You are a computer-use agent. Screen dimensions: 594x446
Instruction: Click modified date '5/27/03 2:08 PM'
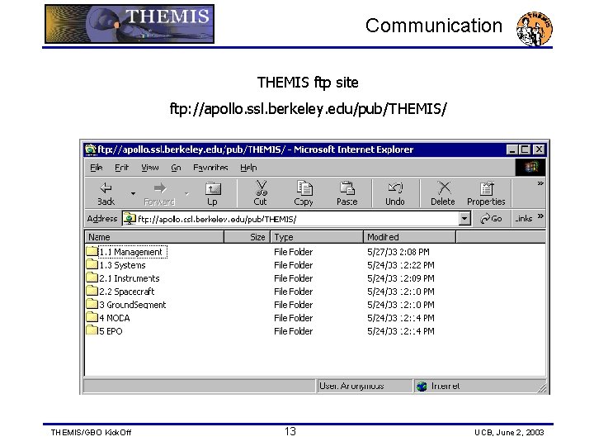(398, 252)
